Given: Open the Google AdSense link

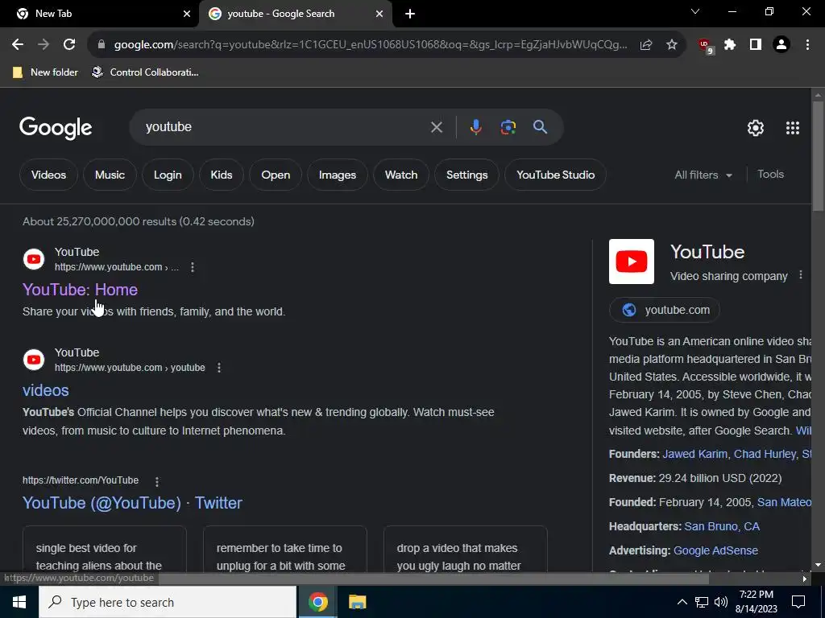Looking at the screenshot, I should click(x=715, y=550).
